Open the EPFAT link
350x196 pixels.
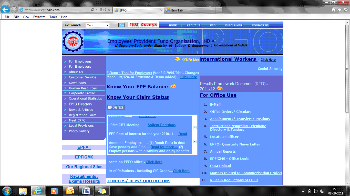[84, 148]
